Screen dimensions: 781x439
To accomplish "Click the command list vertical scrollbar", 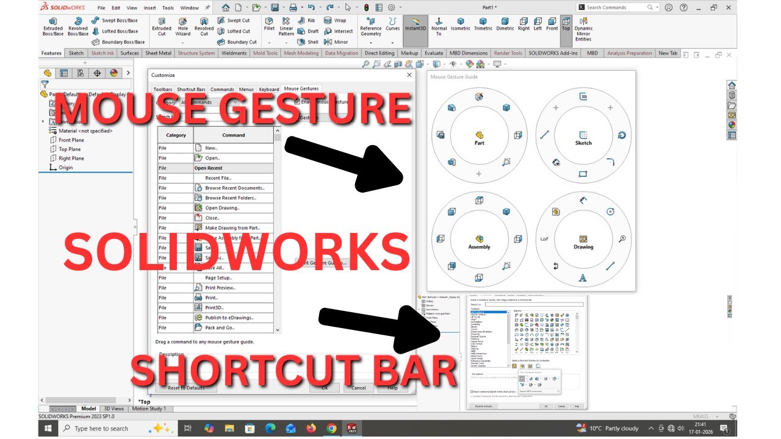I will (x=278, y=230).
